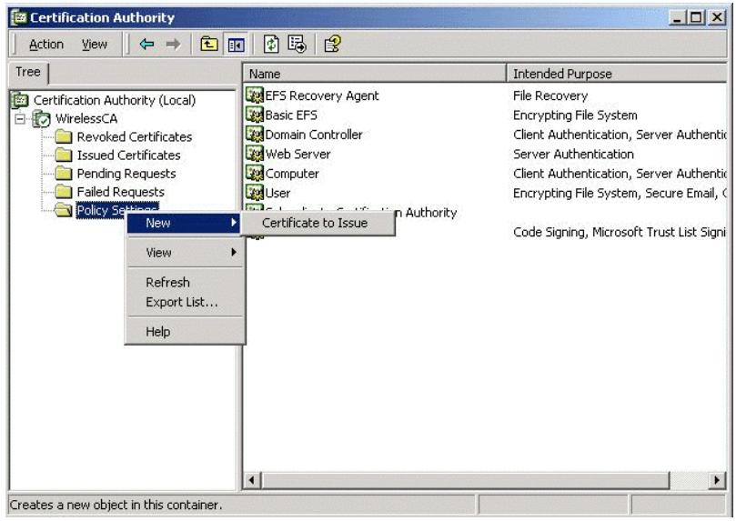Click the Certification Authority title bar icon
The height and width of the screenshot is (521, 736).
tap(19, 18)
